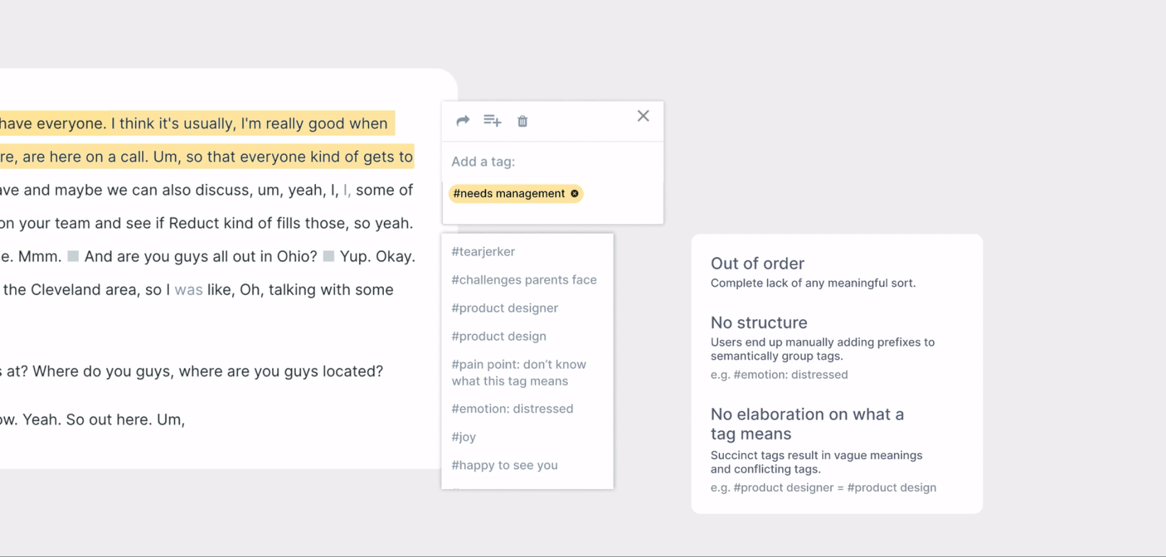Click the gray marker before "And are you guys"
Screen dimensions: 1166x557
point(73,256)
